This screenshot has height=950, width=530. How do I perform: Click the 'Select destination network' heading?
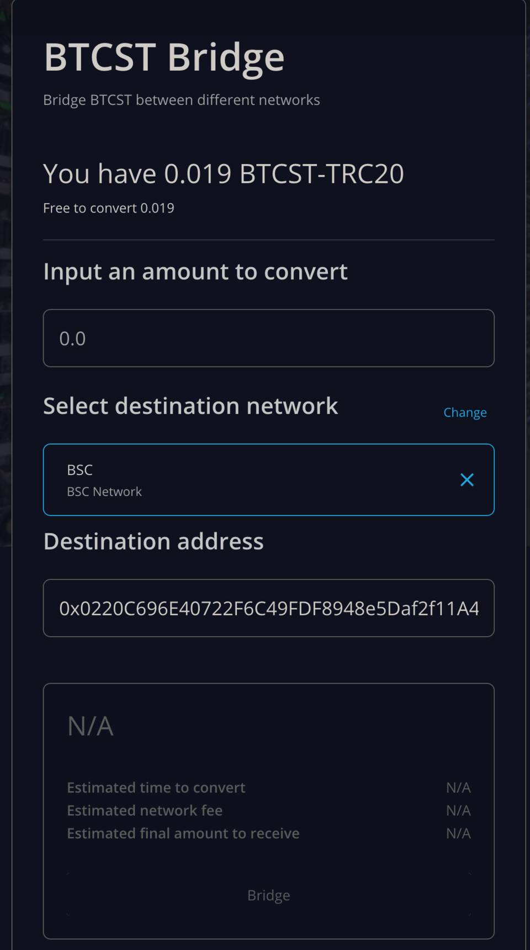coord(190,406)
